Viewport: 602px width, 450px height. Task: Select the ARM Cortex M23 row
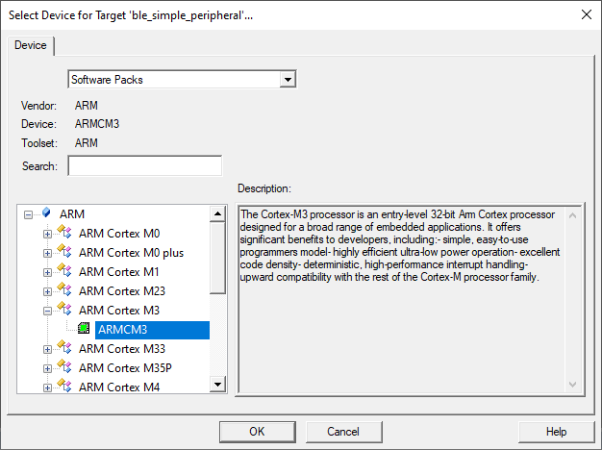click(122, 291)
